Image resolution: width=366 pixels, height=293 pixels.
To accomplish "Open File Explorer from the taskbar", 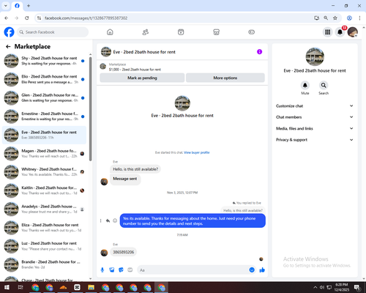I will 91,287.
